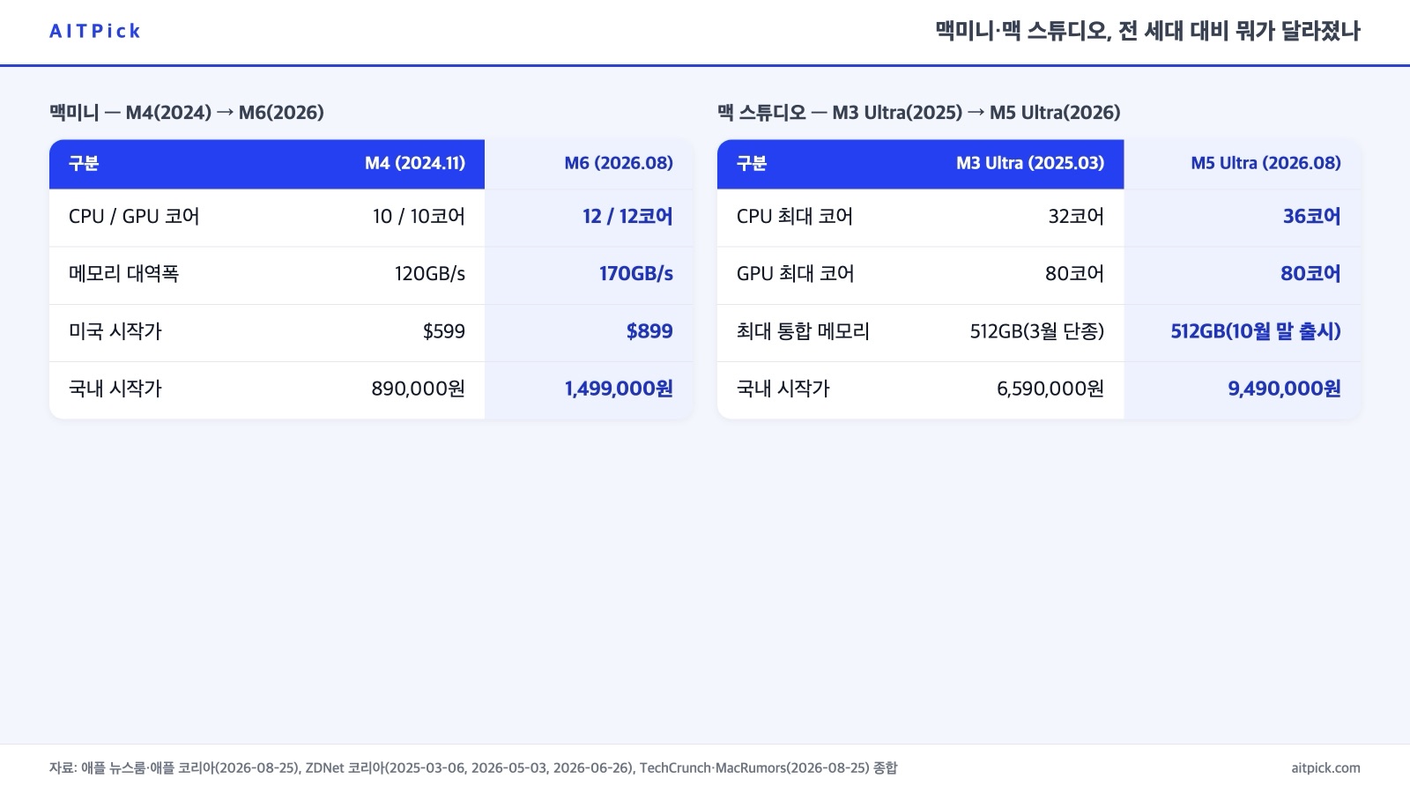Click the aitpick.com footer link
This screenshot has width=1410, height=793.
point(1325,768)
